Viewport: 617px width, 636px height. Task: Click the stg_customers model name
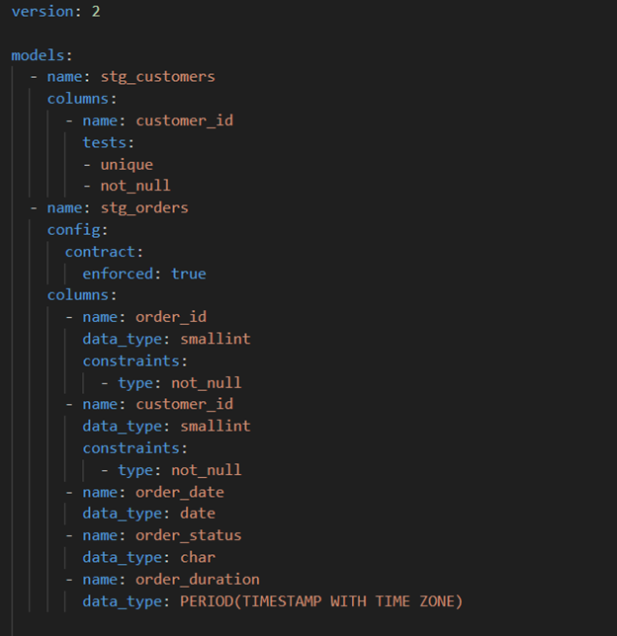coord(157,77)
